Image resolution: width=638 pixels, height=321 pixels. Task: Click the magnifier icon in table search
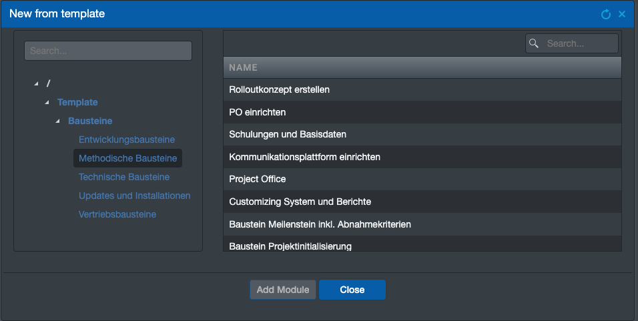(x=534, y=43)
